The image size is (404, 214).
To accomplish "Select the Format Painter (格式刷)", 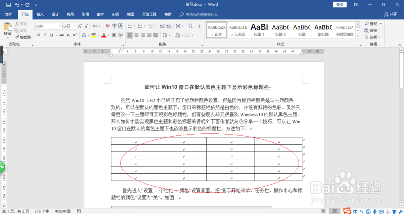I will pyautogui.click(x=23, y=37).
